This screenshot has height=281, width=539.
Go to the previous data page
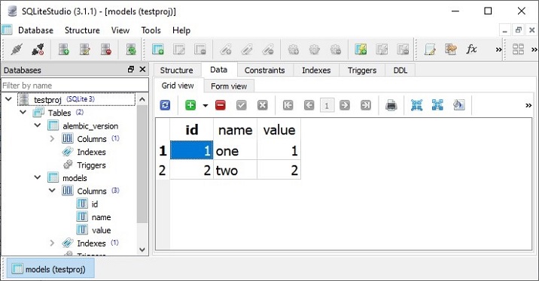(x=309, y=105)
